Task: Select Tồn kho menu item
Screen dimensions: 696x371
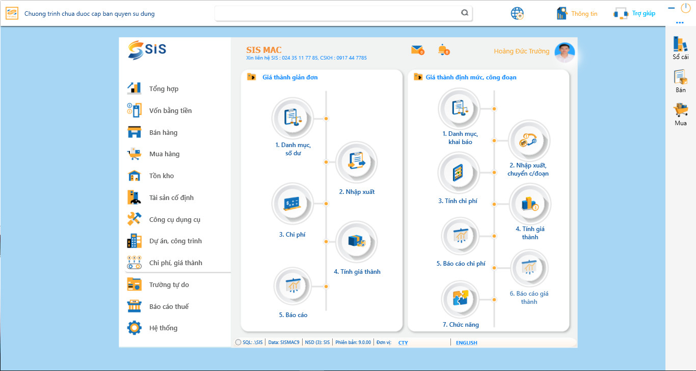Action: point(162,176)
